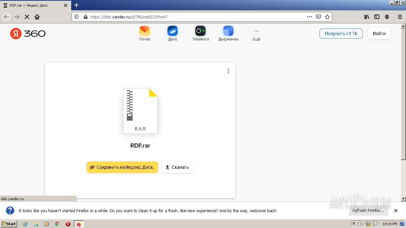Viewport: 406px width, 228px height.
Task: Toggle the Firefox sidebar icon
Action: click(377, 17)
